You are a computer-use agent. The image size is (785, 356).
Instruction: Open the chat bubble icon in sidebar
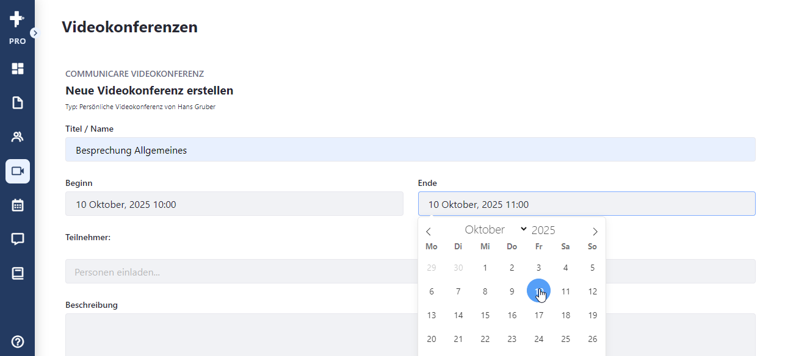coord(18,240)
